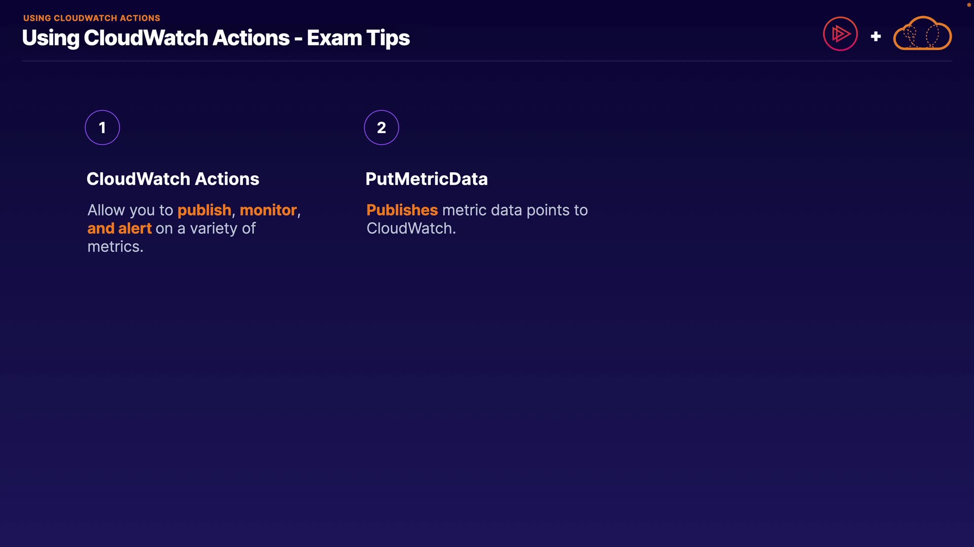The width and height of the screenshot is (974, 547).
Task: Click 'CloudWatch.' in the PutMetricData description
Action: 411,228
